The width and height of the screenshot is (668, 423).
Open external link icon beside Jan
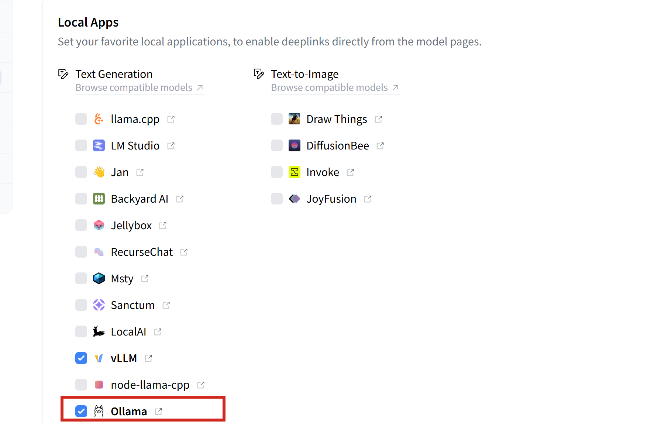coord(140,172)
